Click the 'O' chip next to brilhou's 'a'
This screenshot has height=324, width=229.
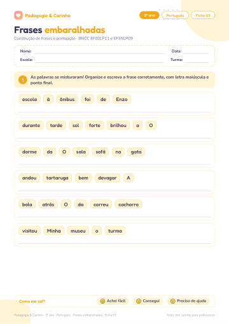[151, 125]
